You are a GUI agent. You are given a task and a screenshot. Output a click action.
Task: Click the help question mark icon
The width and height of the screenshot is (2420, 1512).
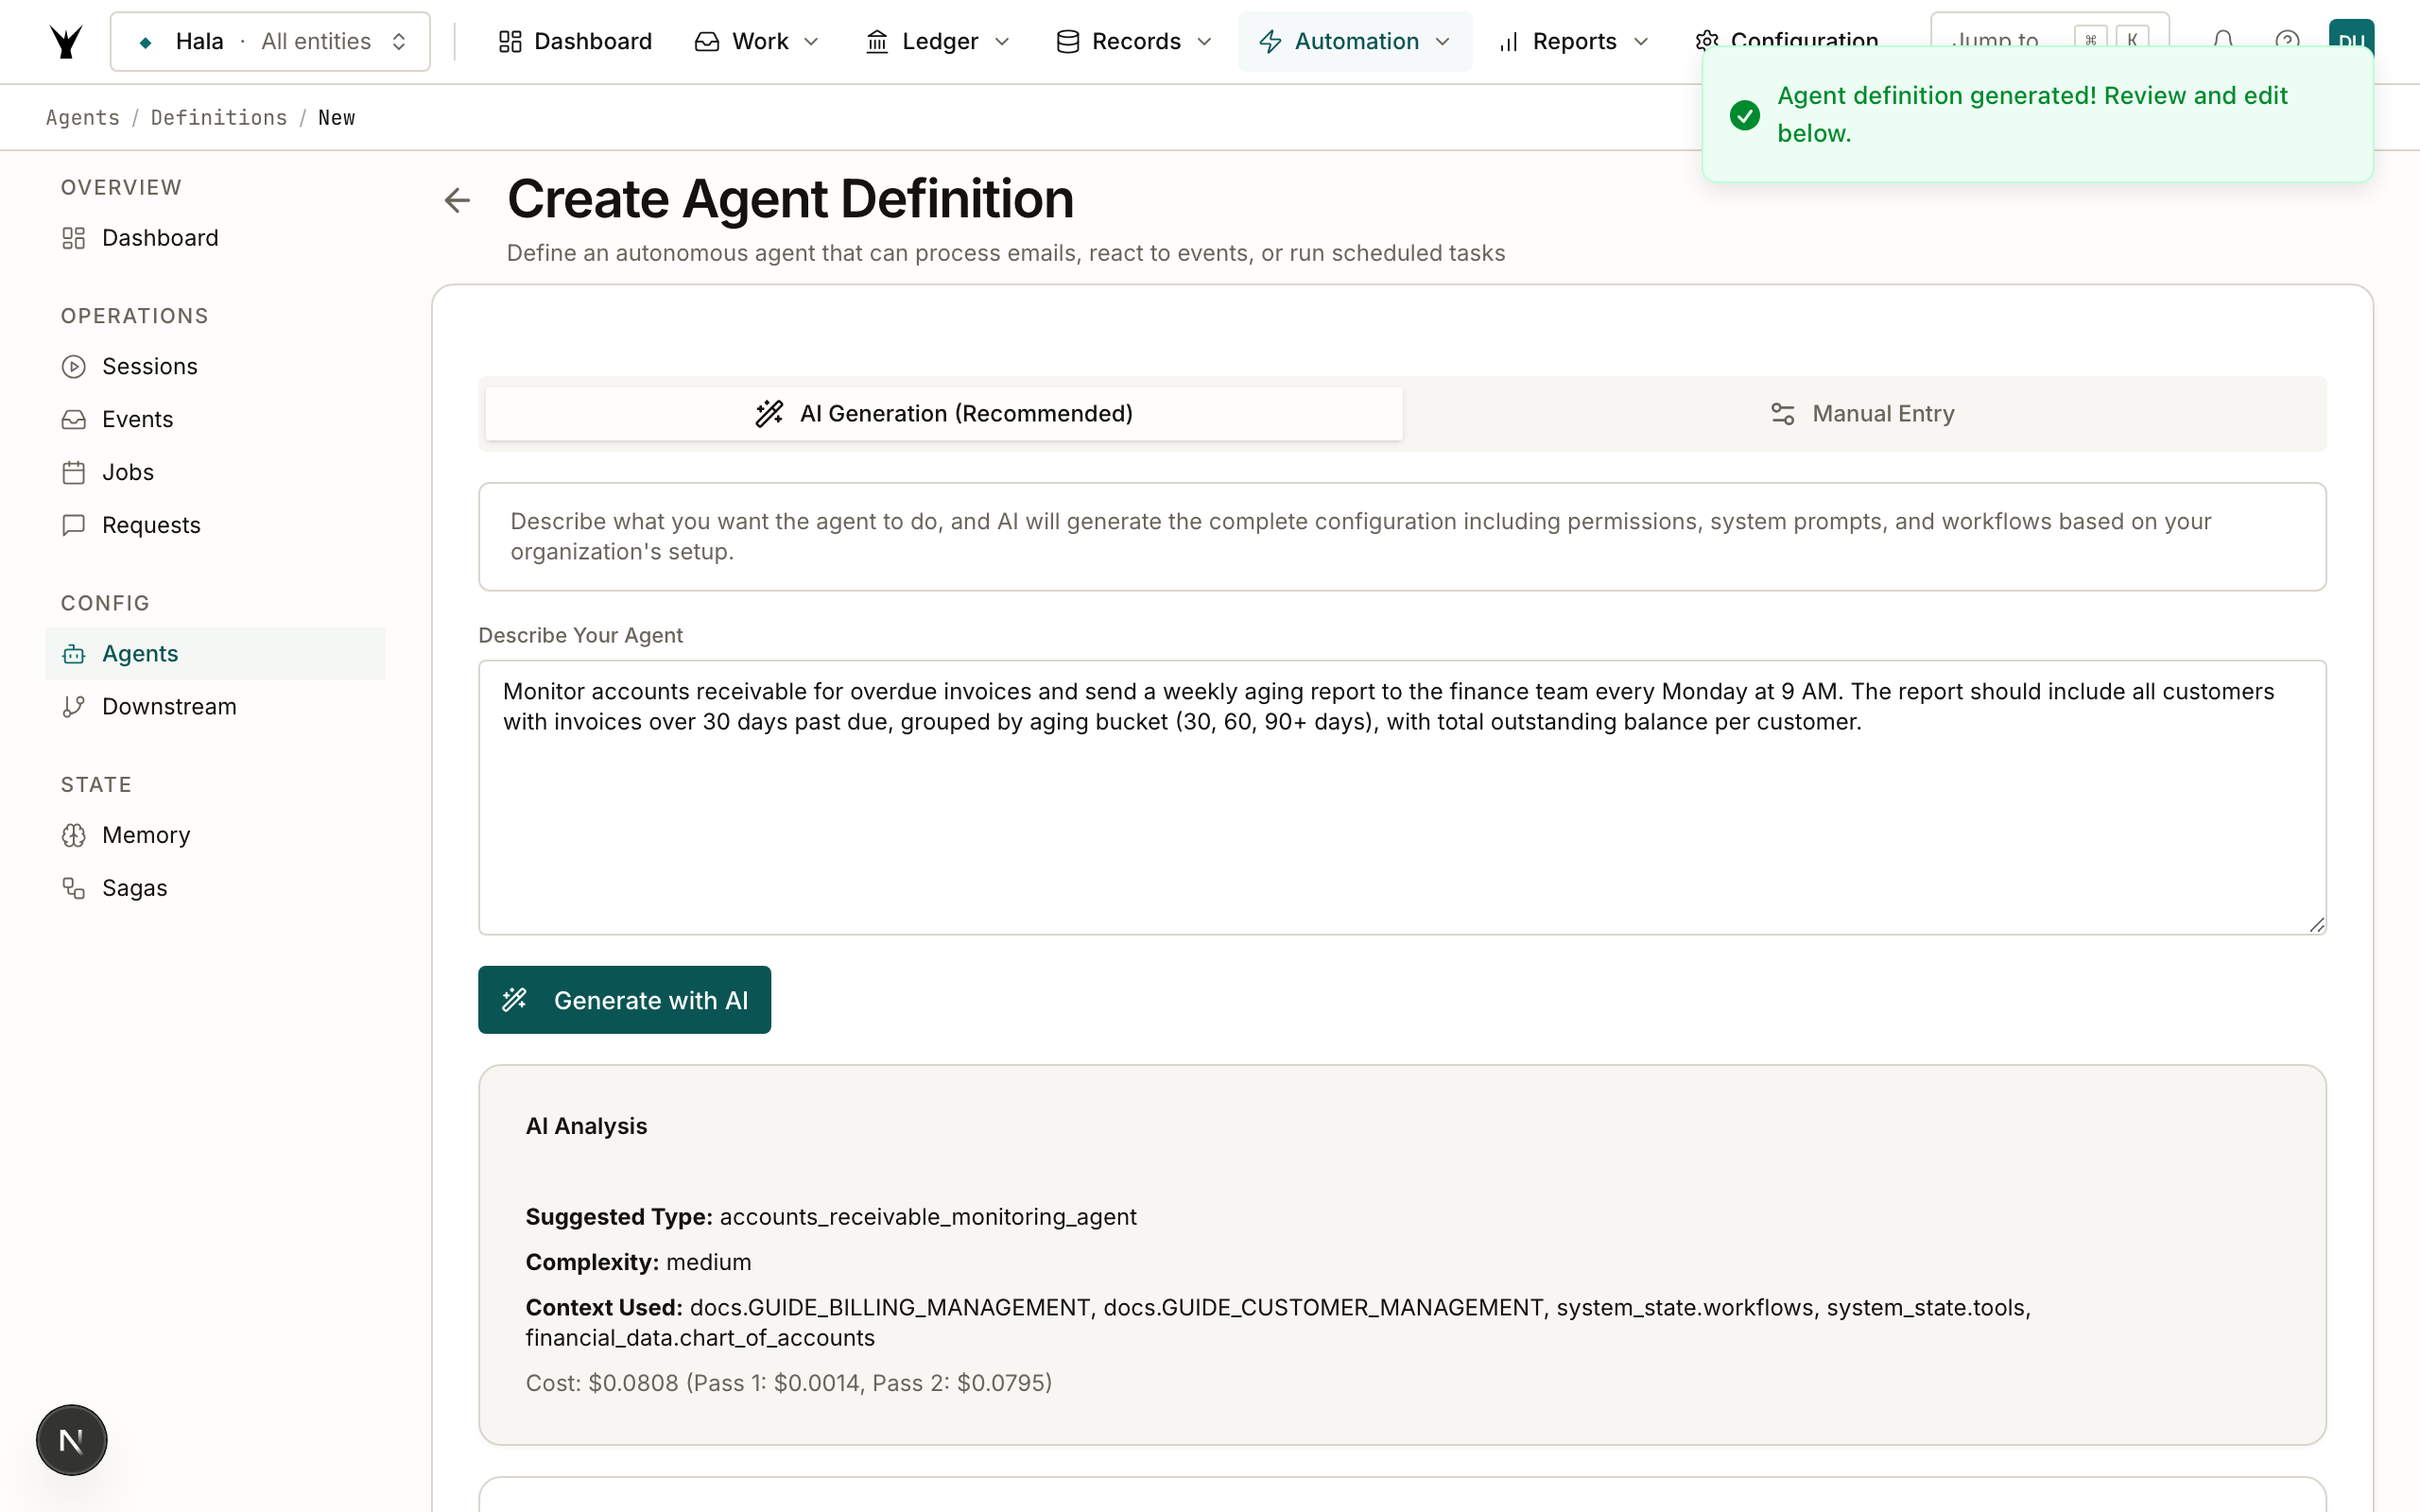coord(2286,40)
